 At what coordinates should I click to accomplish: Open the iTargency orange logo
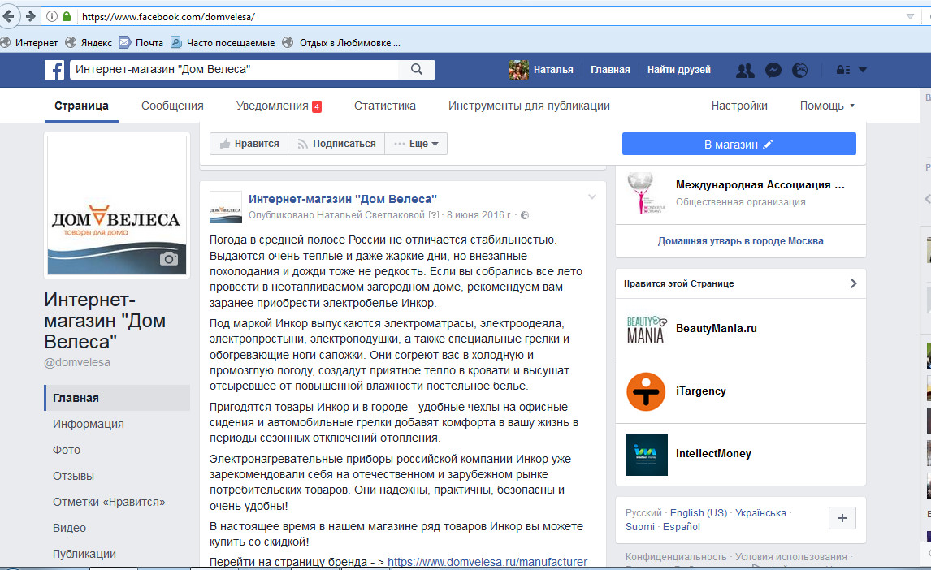[x=646, y=391]
